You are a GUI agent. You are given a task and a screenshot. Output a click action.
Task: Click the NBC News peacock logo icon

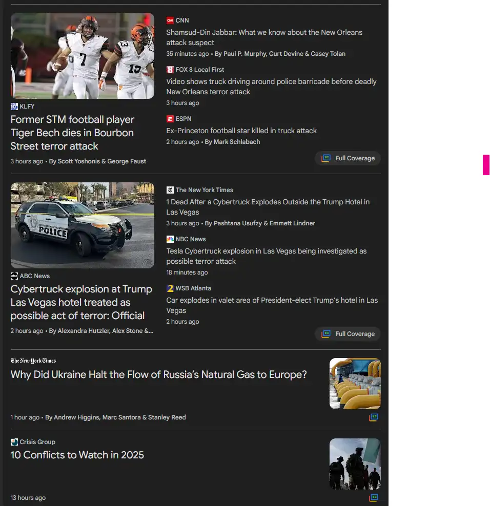[170, 239]
